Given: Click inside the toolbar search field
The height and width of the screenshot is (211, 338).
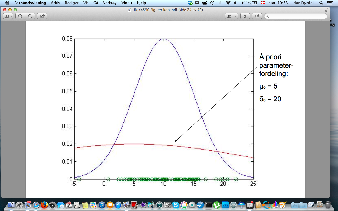Looking at the screenshot, I should (296, 16).
